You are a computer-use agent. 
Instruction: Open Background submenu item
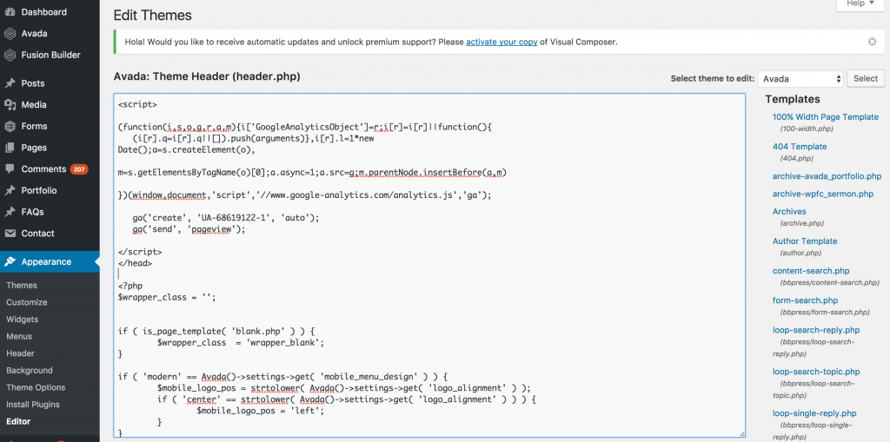point(30,371)
